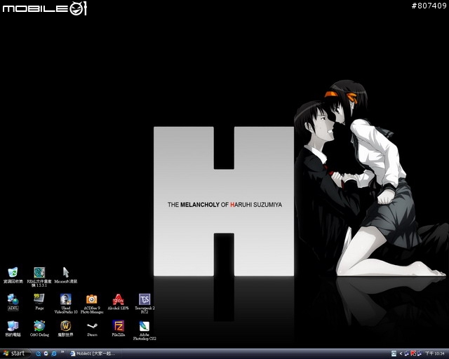Launch Alcohol 120% from the desktop
Image resolution: width=449 pixels, height=359 pixels.
tap(119, 299)
